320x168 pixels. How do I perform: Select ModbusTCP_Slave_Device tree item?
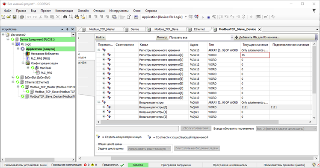point(53,96)
